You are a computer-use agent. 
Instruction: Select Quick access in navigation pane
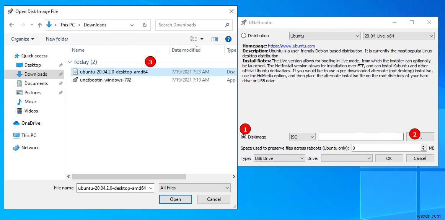pos(34,56)
